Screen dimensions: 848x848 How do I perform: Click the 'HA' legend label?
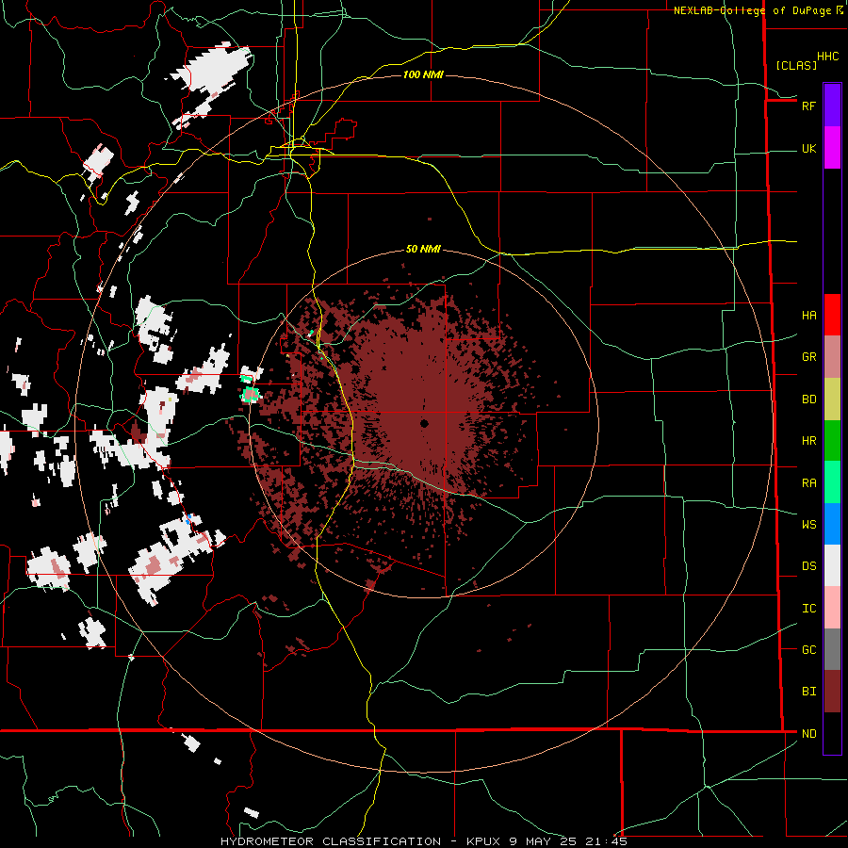808,315
